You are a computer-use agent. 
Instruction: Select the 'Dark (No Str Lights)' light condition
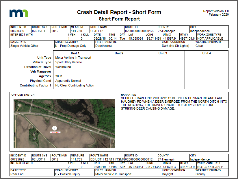pos(176,46)
